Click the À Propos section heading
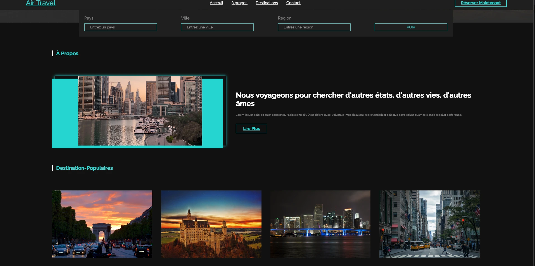Image resolution: width=535 pixels, height=266 pixels. [x=67, y=54]
